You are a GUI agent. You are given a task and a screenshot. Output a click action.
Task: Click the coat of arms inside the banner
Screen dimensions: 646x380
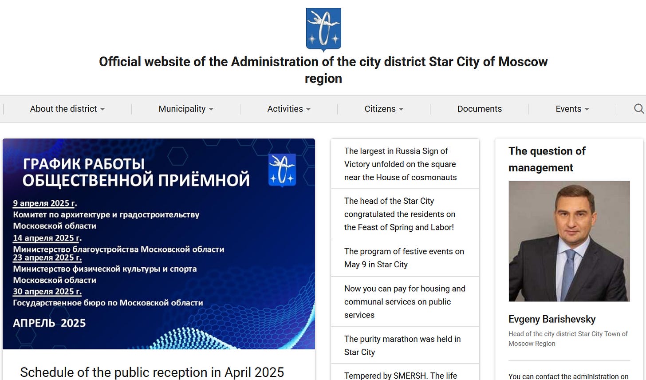[282, 170]
